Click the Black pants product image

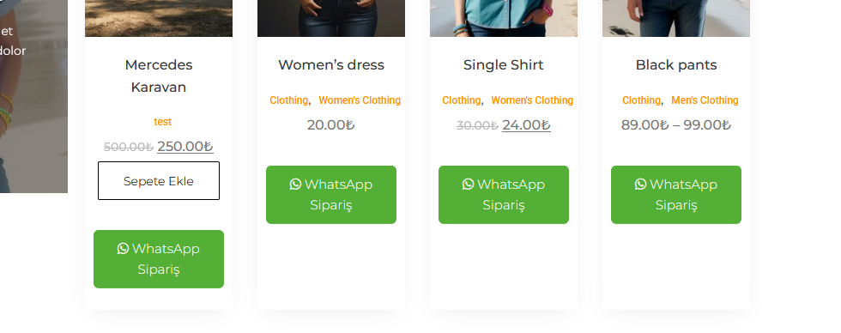676,18
